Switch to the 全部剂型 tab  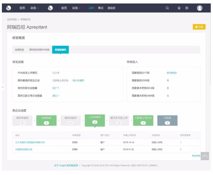[19, 50]
